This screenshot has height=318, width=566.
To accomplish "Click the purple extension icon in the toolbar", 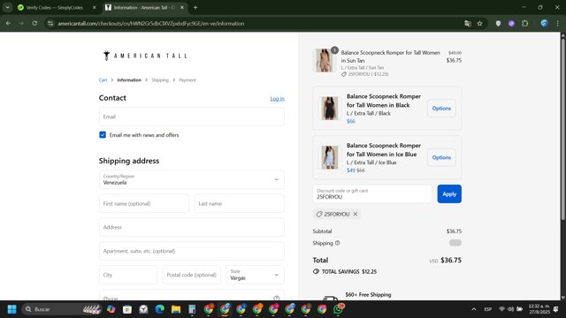I will [511, 24].
